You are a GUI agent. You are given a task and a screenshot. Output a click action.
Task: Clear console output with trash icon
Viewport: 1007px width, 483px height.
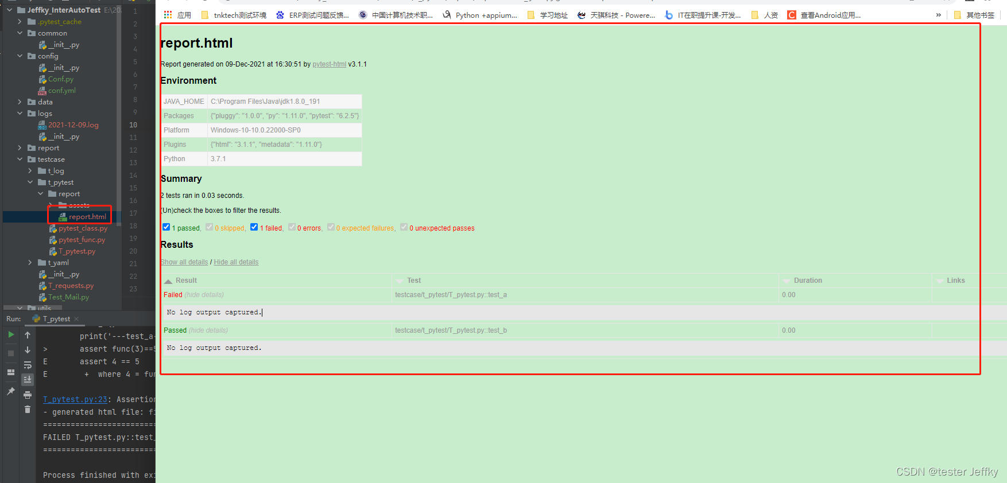[28, 409]
